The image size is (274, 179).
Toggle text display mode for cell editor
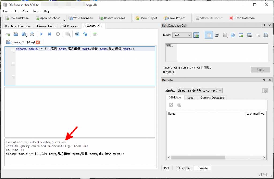coord(209,35)
